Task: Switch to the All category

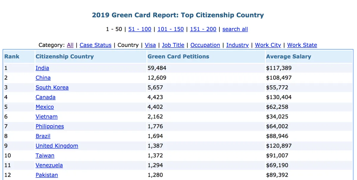Action: click(x=70, y=45)
